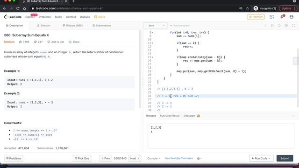Open the Submissions tab

[x=102, y=26]
